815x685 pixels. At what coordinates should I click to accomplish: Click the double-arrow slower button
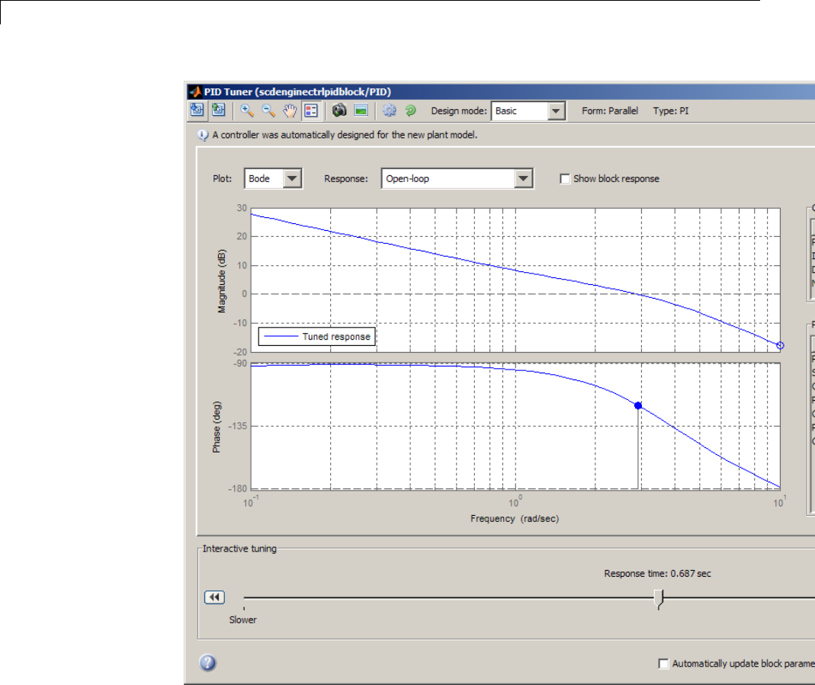click(x=215, y=597)
